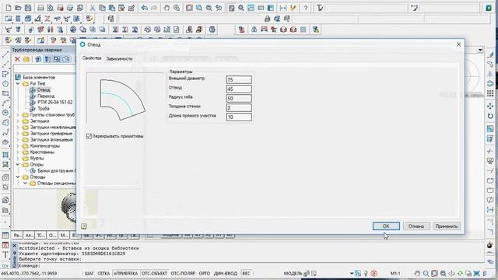
Task: Toggle оПРИВЯЗКА object snap in status bar
Action: click(x=126, y=273)
